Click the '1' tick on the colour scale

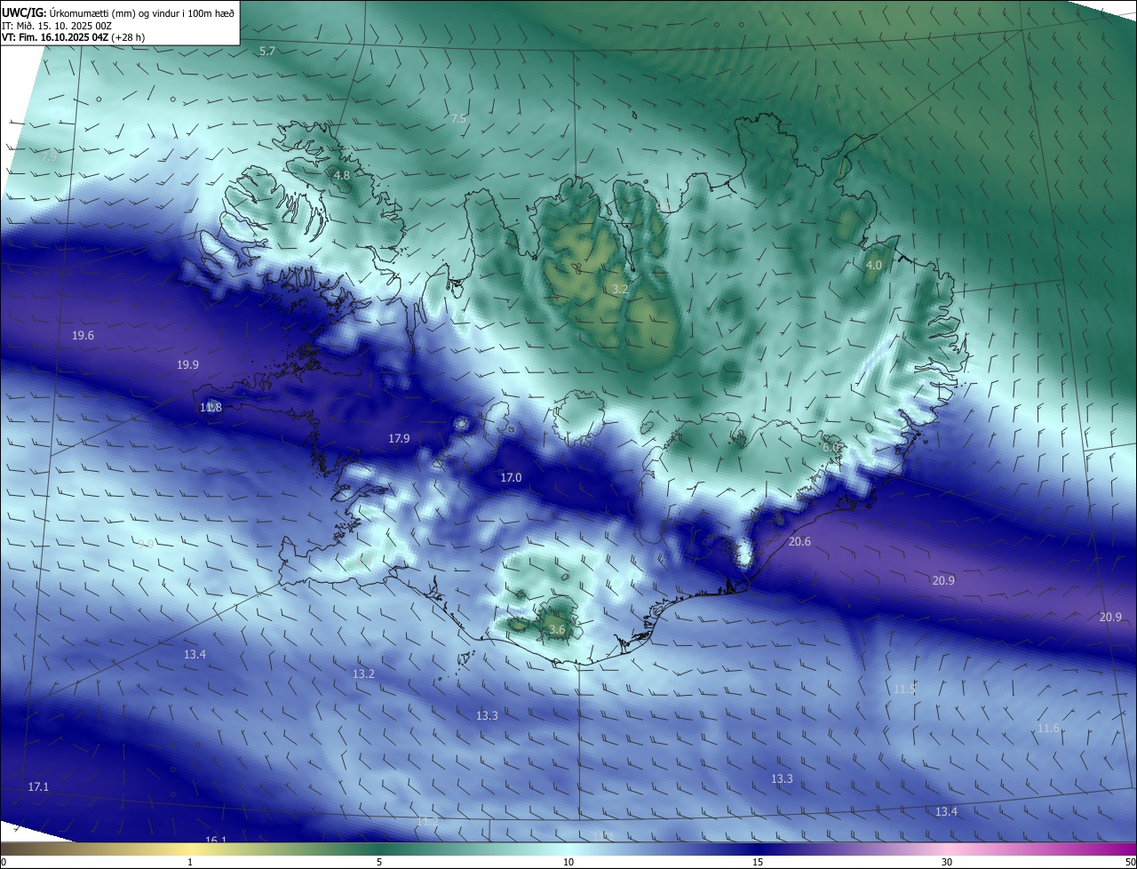(x=190, y=862)
